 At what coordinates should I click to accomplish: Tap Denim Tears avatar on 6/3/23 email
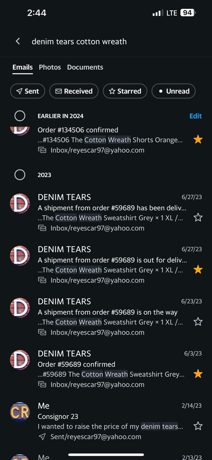pyautogui.click(x=20, y=360)
